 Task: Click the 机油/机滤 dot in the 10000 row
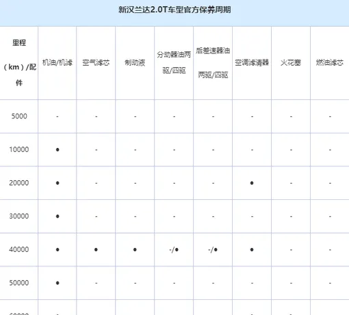tap(57, 150)
